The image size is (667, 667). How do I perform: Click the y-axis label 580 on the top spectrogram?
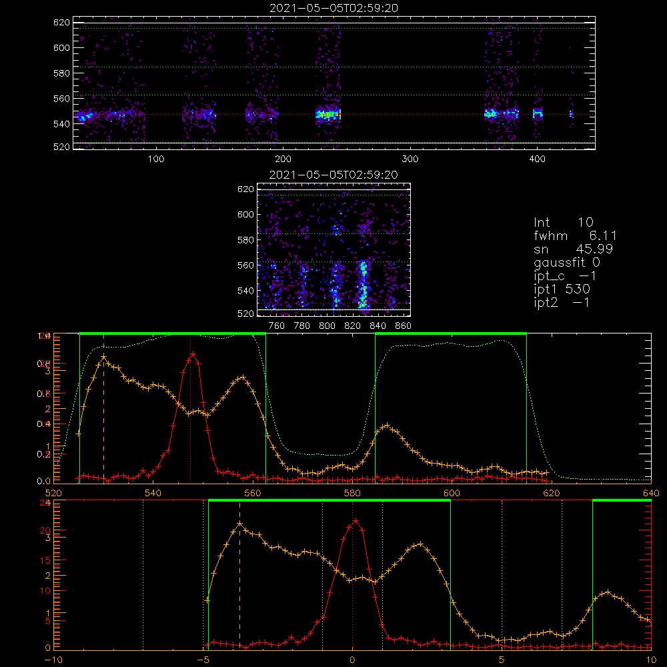61,73
